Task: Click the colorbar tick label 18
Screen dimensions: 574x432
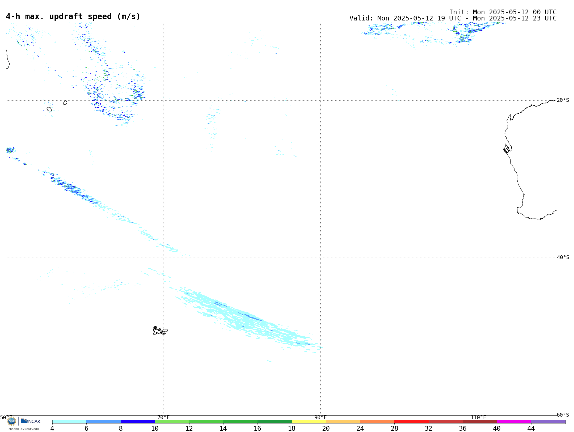Action: (x=292, y=429)
